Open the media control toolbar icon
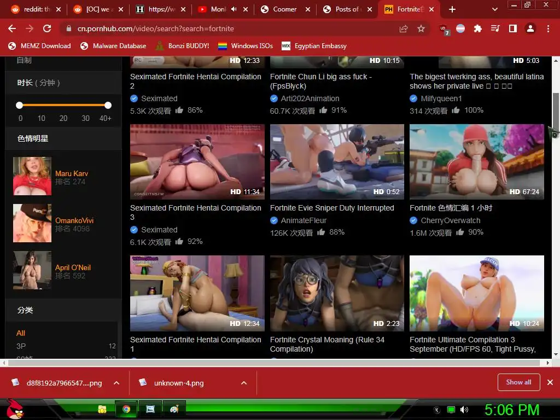560x420 pixels. coord(495,28)
